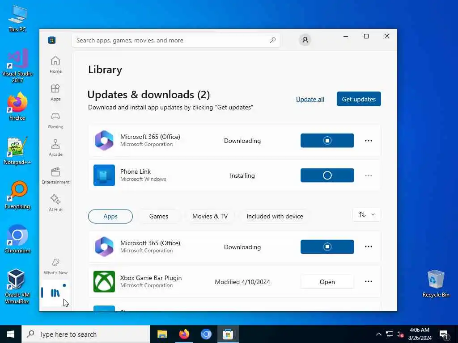This screenshot has width=458, height=343.
Task: Click the search magnifier icon
Action: point(272,40)
